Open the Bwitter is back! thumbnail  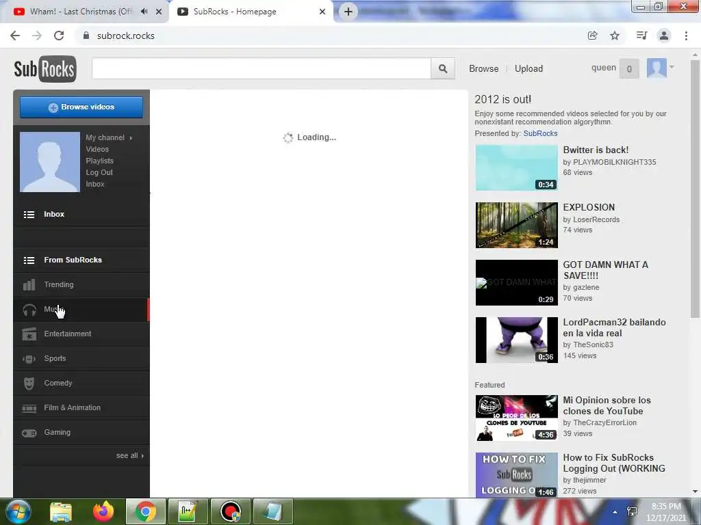click(x=516, y=168)
